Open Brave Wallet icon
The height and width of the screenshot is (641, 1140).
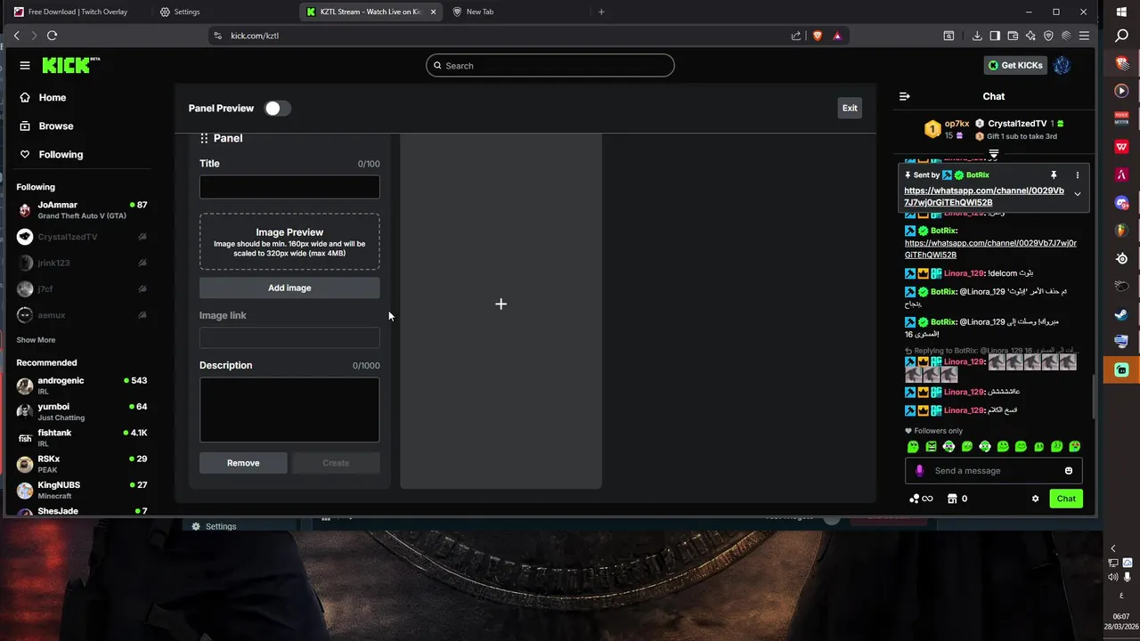pos(1013,36)
